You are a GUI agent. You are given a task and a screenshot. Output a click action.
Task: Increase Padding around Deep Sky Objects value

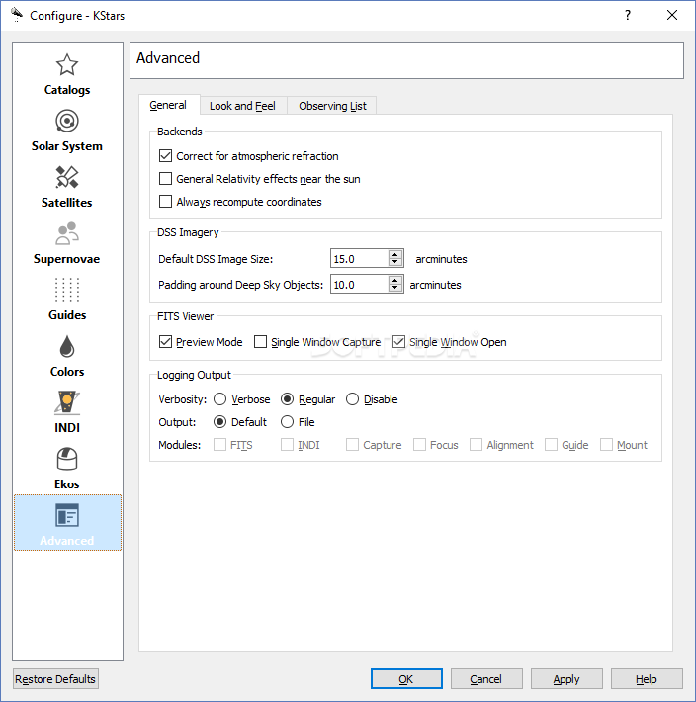(394, 280)
